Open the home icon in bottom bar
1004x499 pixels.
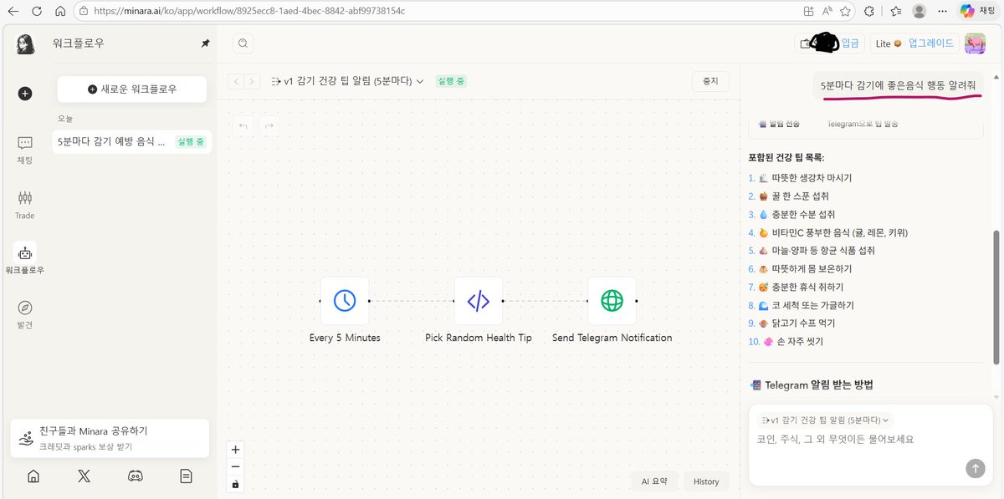coord(33,476)
